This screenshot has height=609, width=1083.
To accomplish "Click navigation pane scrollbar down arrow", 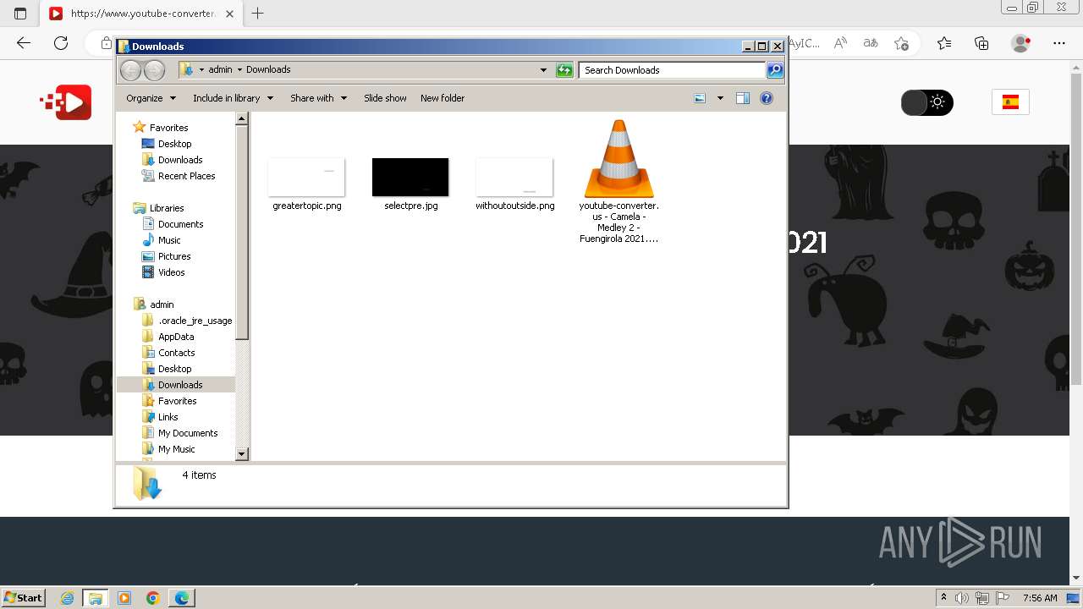I will pyautogui.click(x=242, y=454).
